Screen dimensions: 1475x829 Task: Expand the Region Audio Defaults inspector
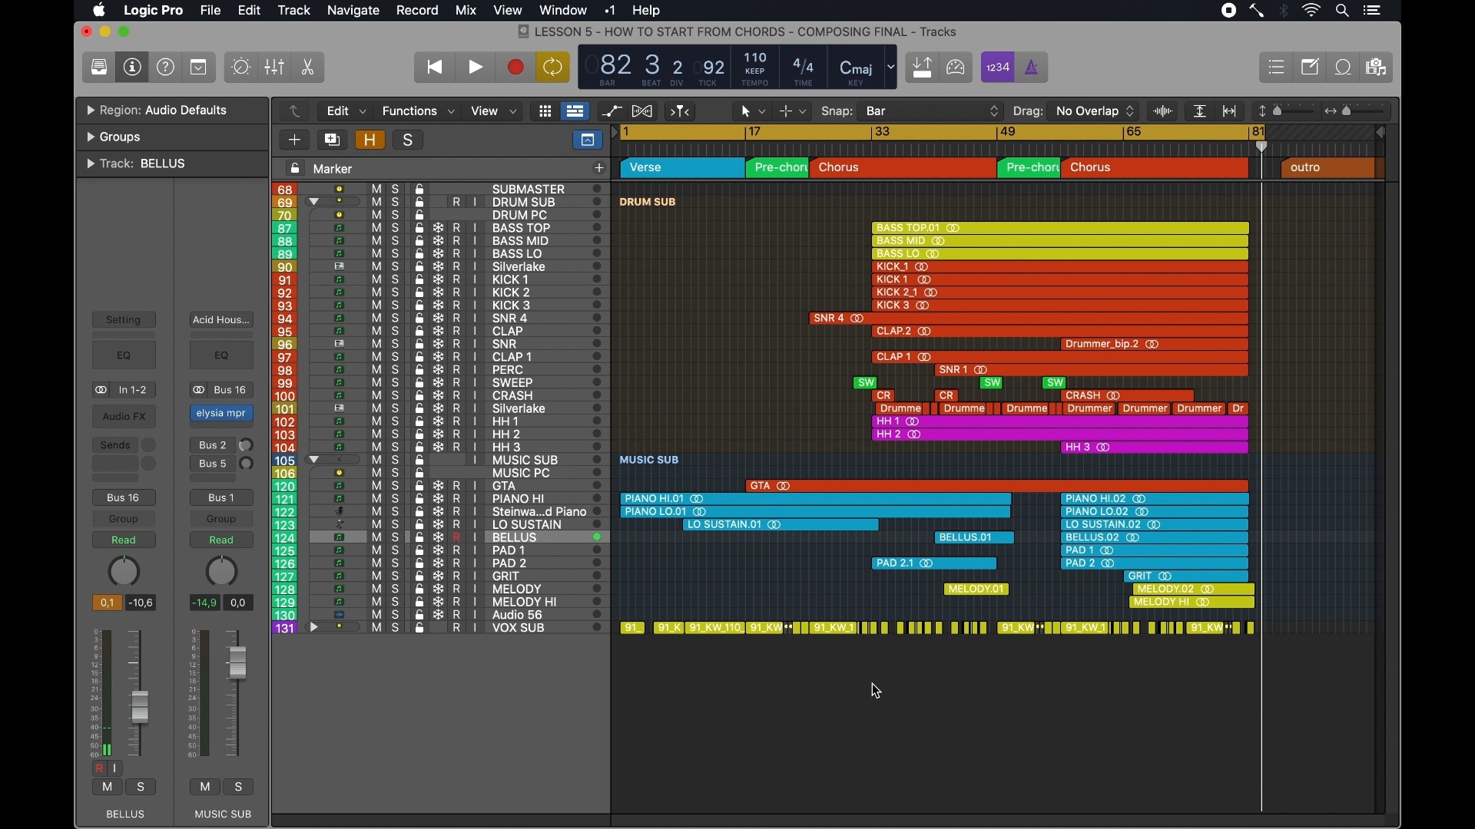(91, 111)
